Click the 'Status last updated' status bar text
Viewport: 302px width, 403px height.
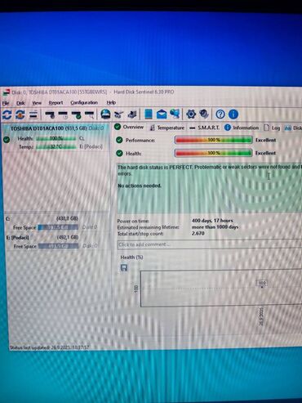pyautogui.click(x=49, y=347)
